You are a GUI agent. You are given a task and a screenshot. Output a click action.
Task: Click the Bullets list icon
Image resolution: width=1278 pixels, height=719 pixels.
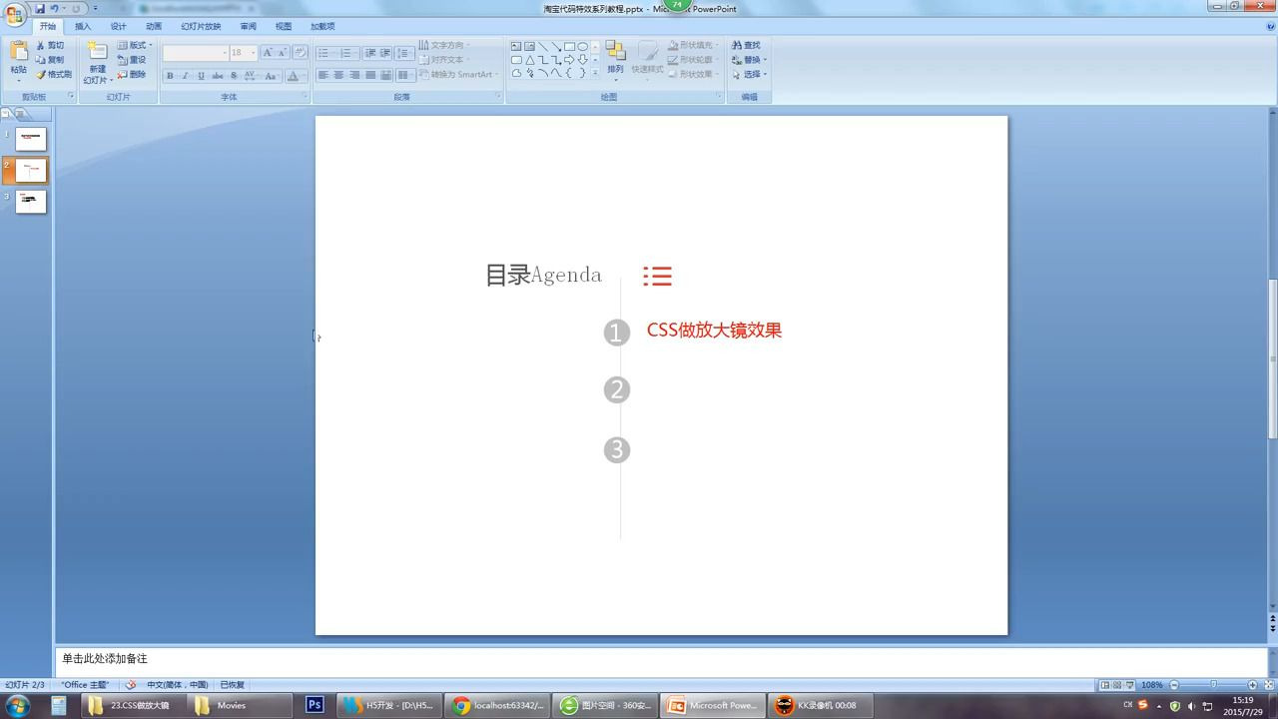325,53
